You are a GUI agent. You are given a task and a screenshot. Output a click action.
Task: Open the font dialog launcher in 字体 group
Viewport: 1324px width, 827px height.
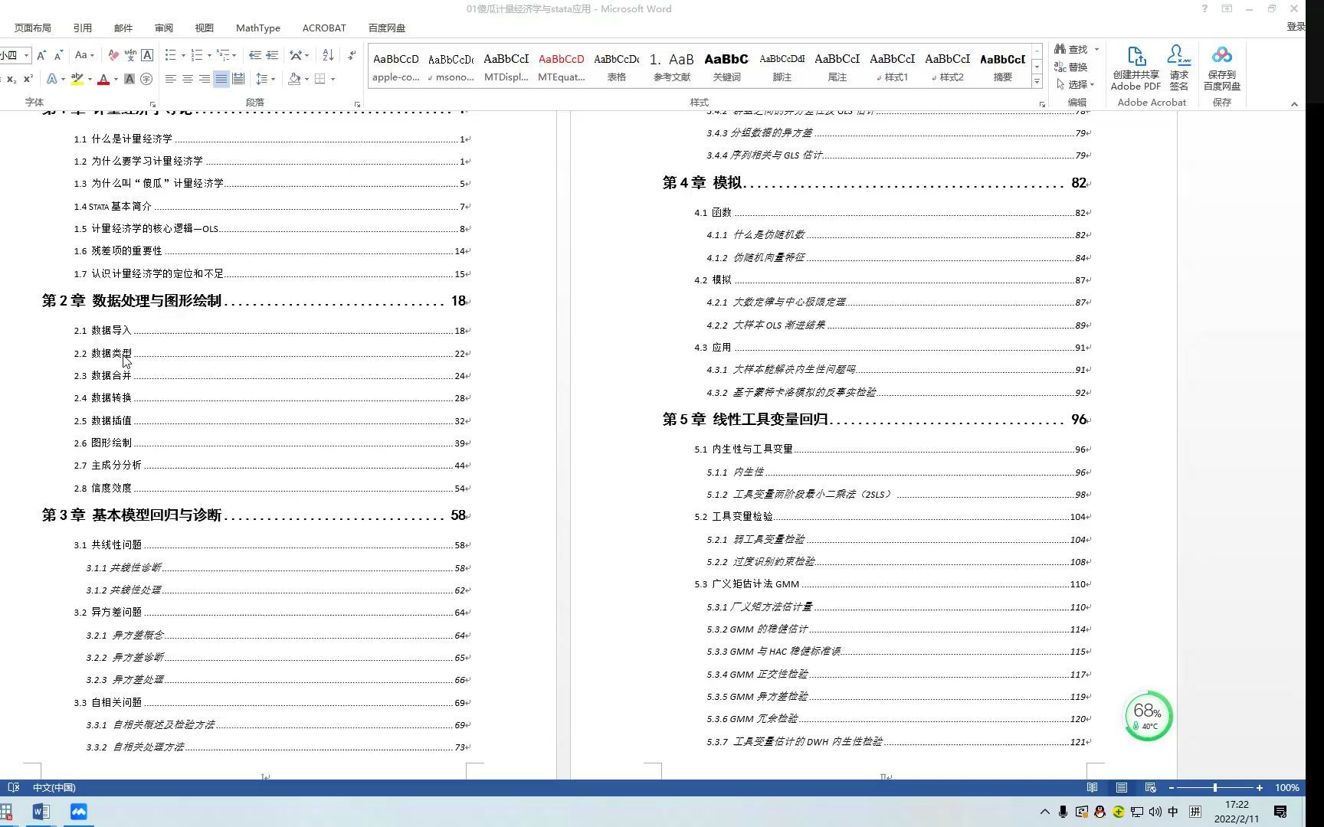tap(153, 103)
